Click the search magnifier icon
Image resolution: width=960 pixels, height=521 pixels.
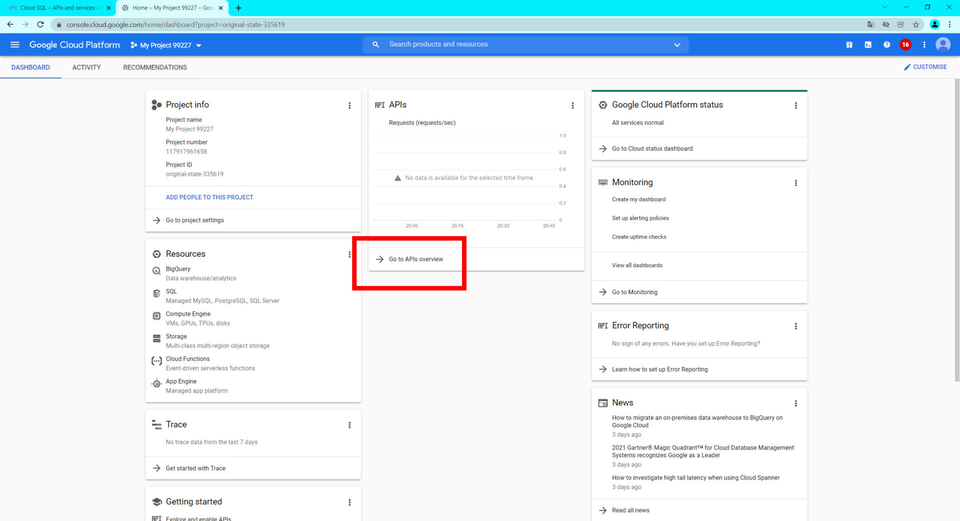pyautogui.click(x=375, y=44)
